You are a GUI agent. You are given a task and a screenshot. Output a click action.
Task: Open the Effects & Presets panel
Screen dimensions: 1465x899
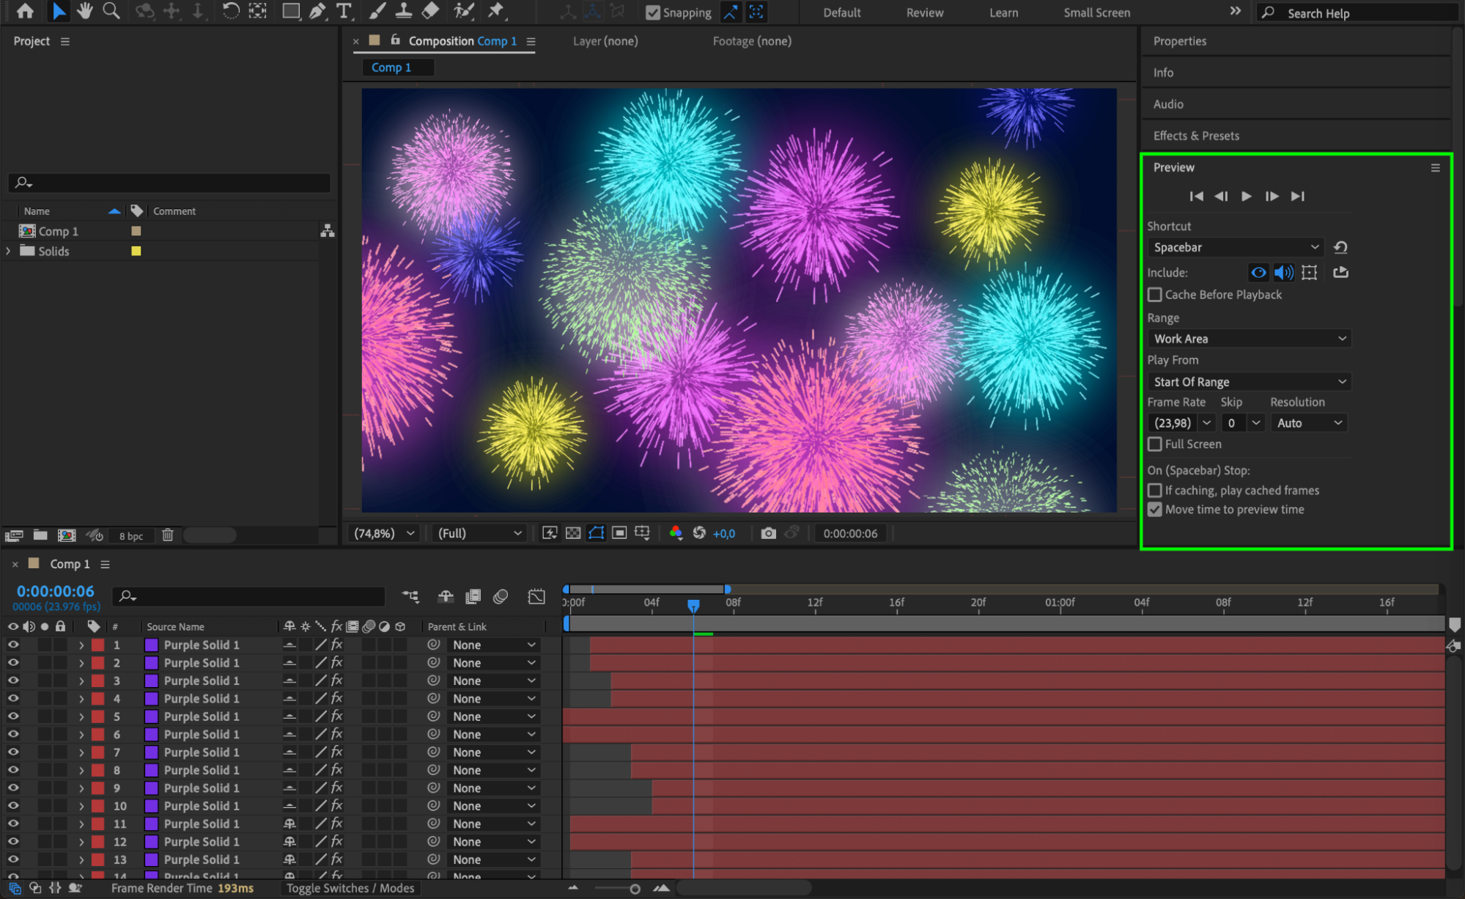[1196, 136]
